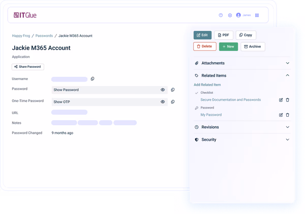Expand the Security section chevron

point(288,140)
